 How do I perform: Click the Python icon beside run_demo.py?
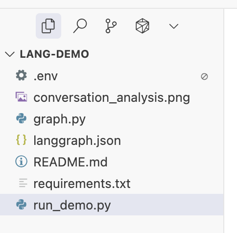tap(22, 204)
